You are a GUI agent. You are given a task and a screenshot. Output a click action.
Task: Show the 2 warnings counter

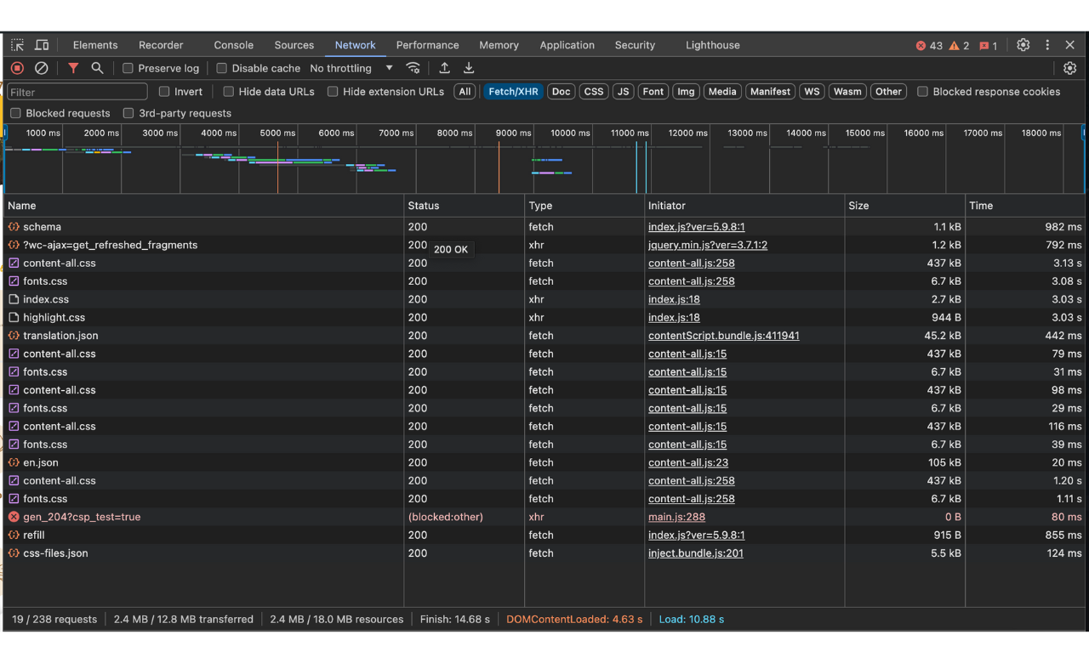(959, 46)
